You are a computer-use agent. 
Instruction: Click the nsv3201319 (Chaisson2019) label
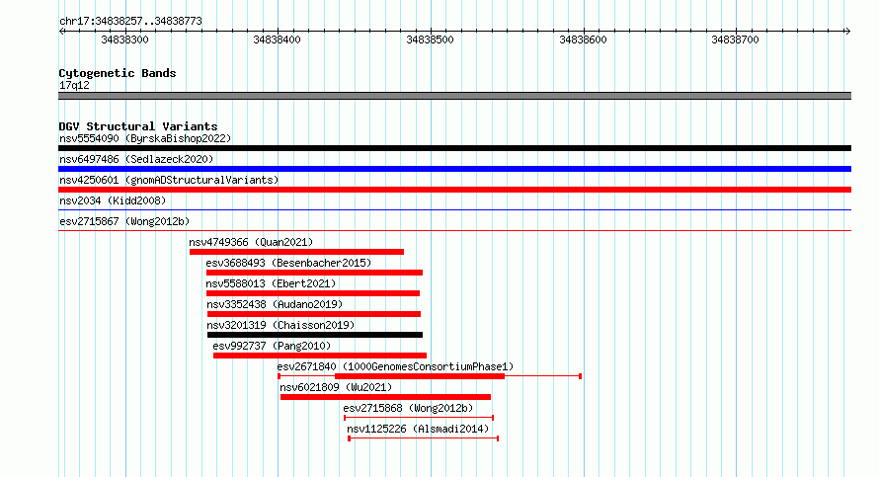point(280,325)
